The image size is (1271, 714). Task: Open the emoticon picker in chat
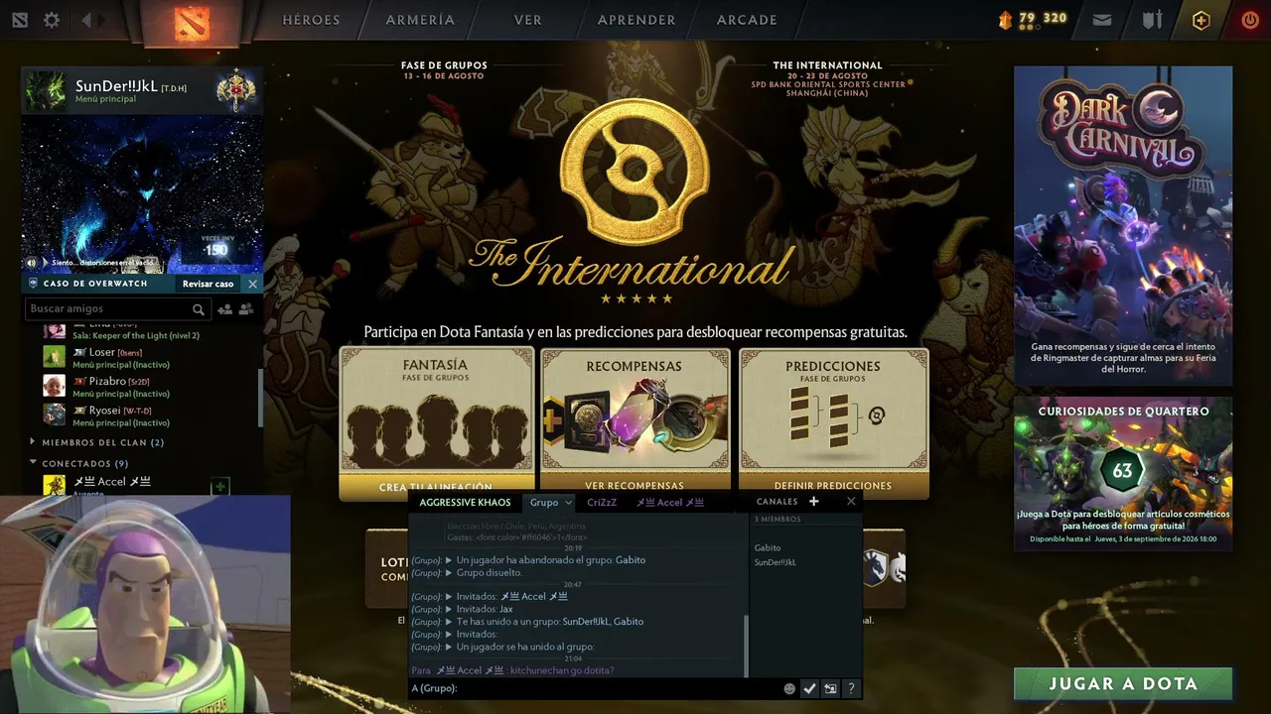coord(789,688)
